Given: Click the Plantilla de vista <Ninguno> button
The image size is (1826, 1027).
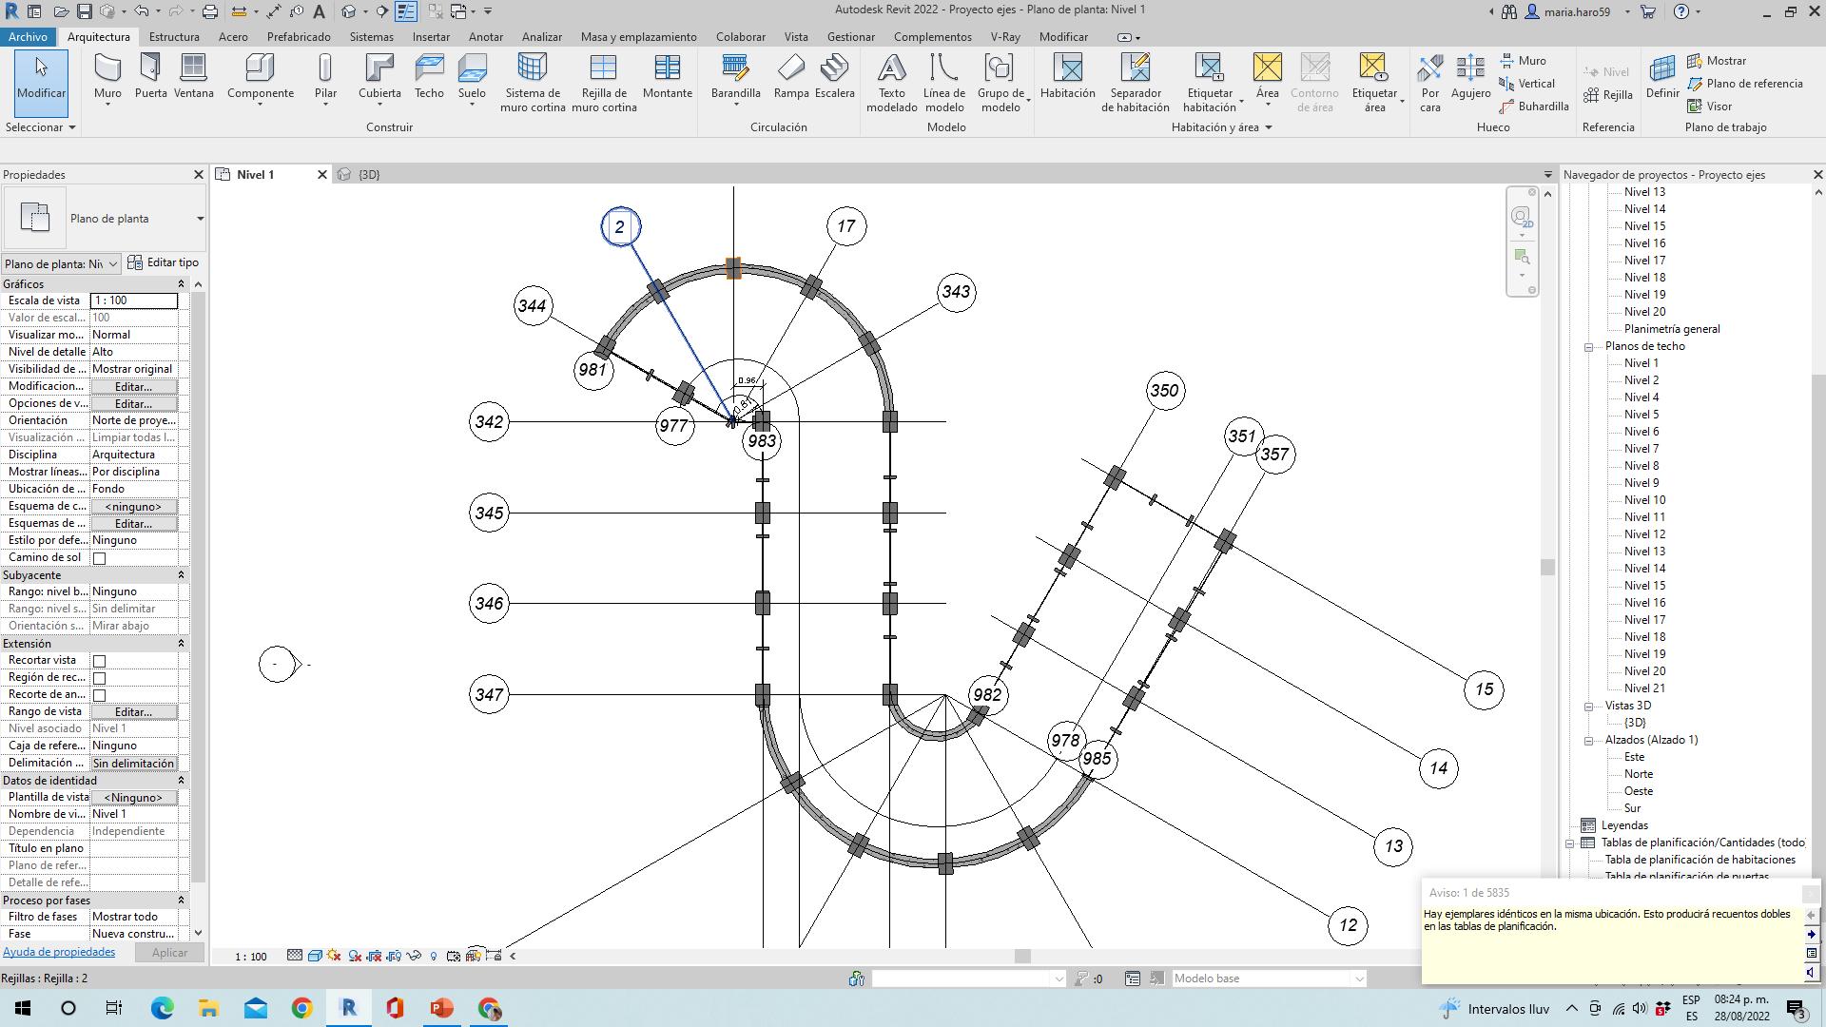Looking at the screenshot, I should tap(133, 798).
